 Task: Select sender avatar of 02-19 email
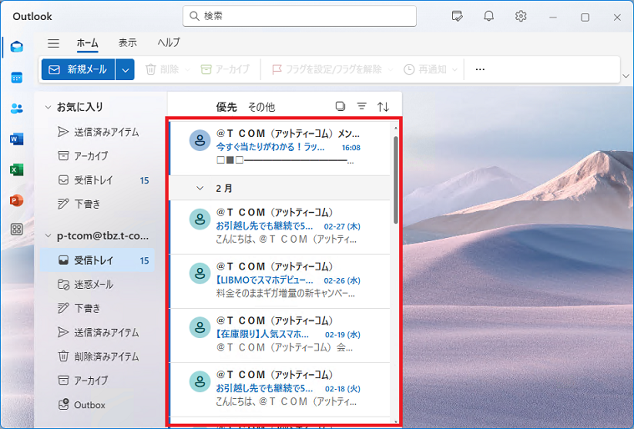[200, 327]
